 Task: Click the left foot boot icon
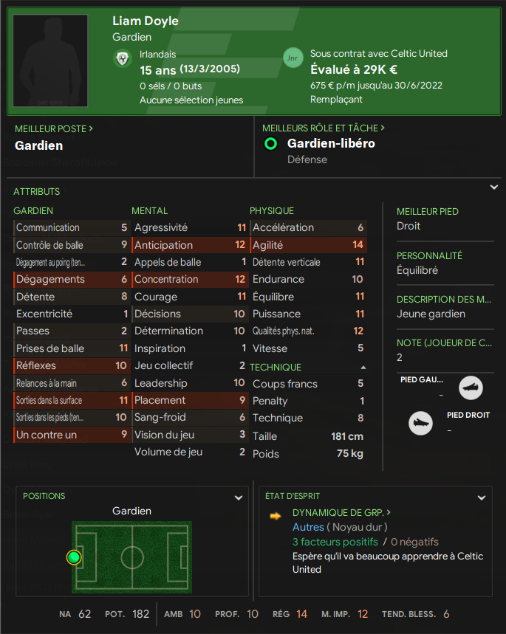tap(471, 387)
